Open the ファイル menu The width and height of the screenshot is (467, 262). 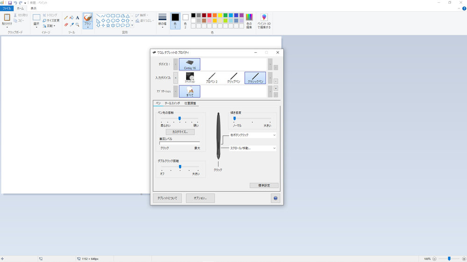[x=7, y=8]
